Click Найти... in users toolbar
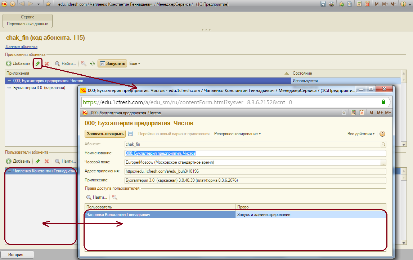Viewport: 413px width, 260px height. pos(65,161)
